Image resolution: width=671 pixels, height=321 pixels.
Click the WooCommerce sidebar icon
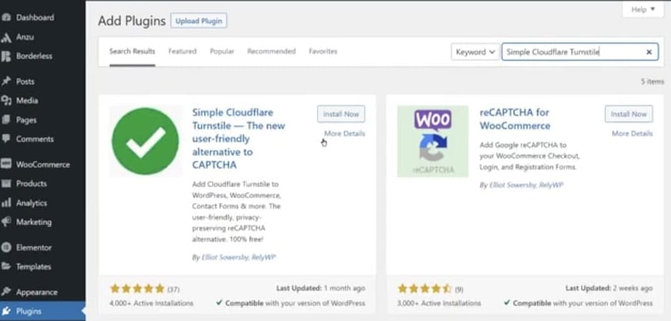(x=6, y=164)
